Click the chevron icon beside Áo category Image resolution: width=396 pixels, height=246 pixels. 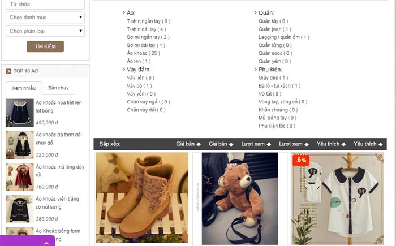click(124, 12)
